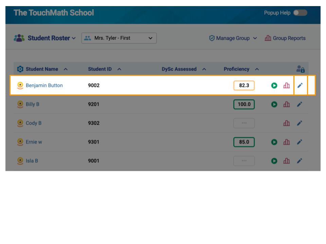Sort by Proficiency column arrow
Image resolution: width=326 pixels, height=244 pixels.
pos(257,69)
